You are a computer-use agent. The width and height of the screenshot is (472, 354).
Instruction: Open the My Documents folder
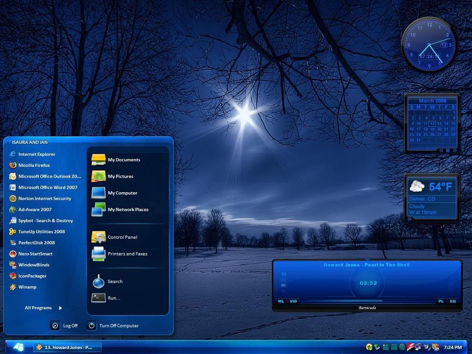click(116, 159)
